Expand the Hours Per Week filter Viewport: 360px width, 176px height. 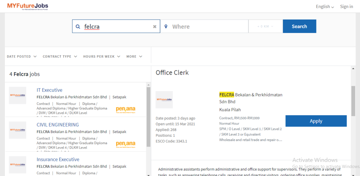[102, 56]
